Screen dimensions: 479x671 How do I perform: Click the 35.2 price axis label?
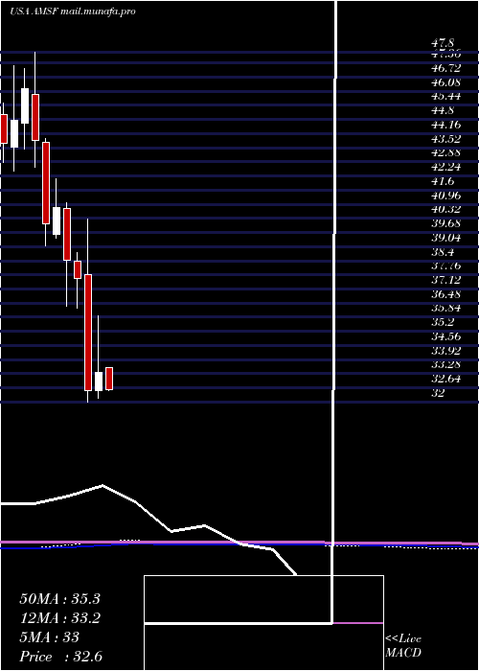pyautogui.click(x=443, y=322)
